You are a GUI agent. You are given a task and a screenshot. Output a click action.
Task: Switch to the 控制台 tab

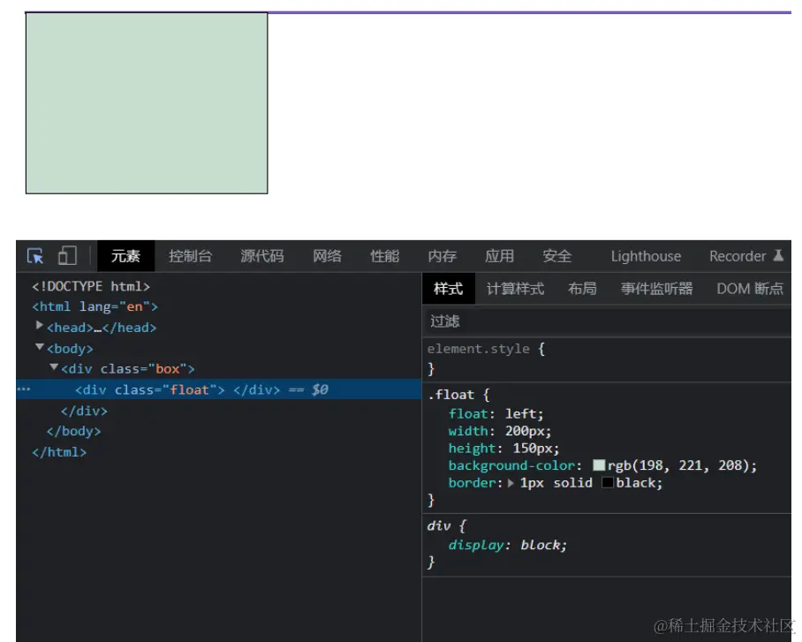coord(190,256)
